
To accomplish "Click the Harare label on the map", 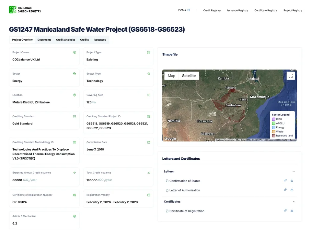I will [244, 99].
